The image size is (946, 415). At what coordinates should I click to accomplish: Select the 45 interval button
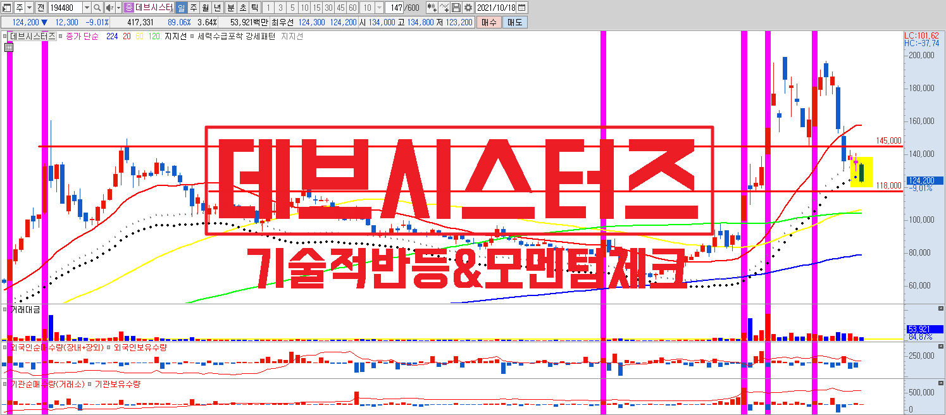(x=340, y=8)
